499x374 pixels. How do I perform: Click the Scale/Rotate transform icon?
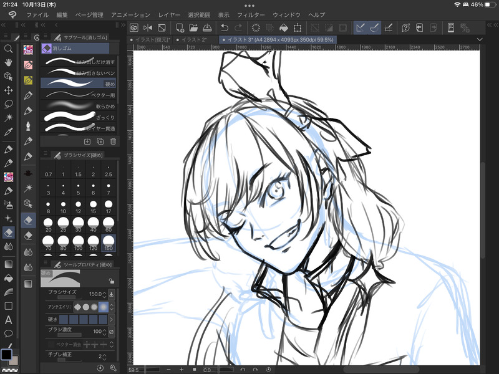[298, 28]
